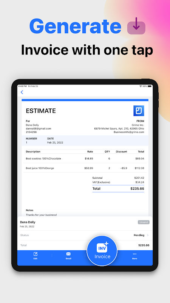Select the Grime Inc. company name
This screenshot has height=303, width=170.
[x=138, y=125]
